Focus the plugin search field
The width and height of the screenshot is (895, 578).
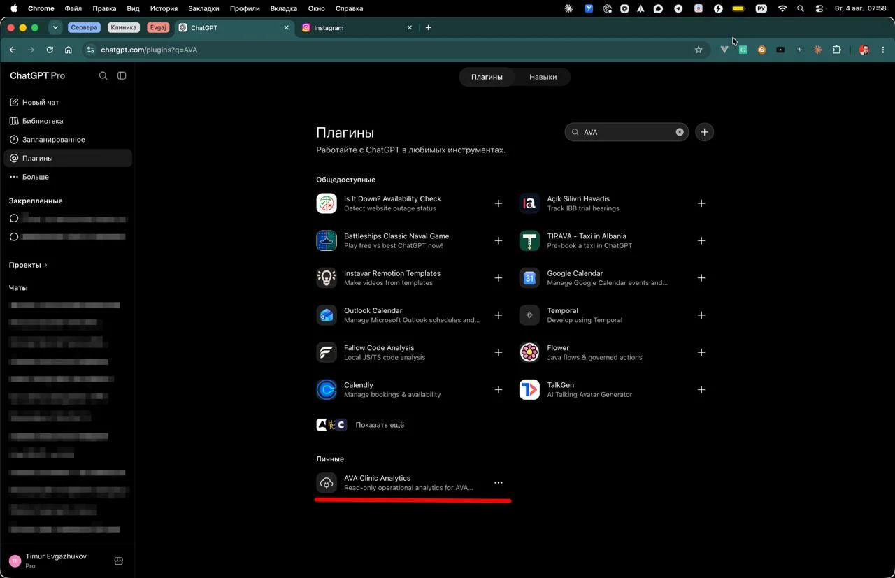(626, 132)
